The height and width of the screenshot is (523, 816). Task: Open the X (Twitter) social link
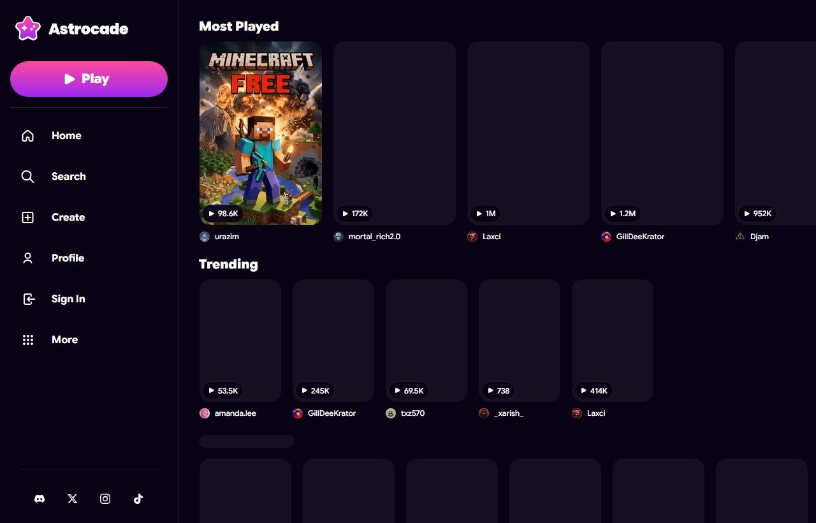coord(73,499)
